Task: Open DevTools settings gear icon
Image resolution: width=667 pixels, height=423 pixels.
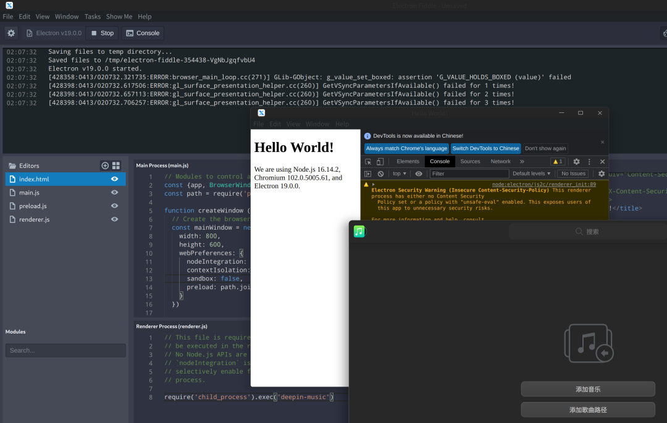Action: pos(576,162)
